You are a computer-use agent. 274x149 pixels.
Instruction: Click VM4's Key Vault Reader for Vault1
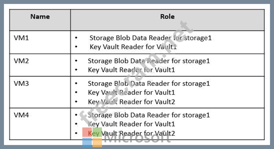[131, 124]
